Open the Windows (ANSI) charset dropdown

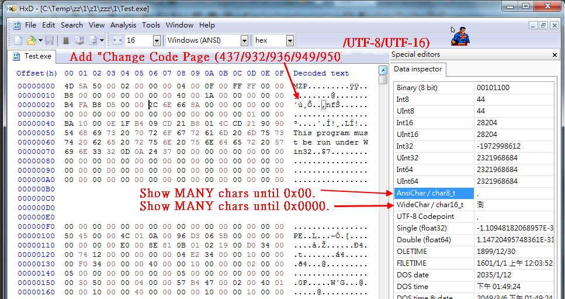pos(244,40)
